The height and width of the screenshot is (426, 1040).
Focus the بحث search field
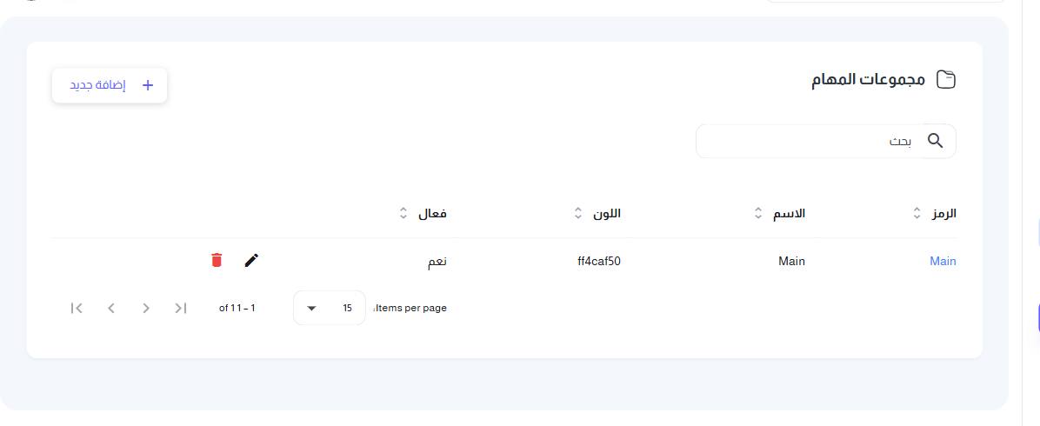826,141
